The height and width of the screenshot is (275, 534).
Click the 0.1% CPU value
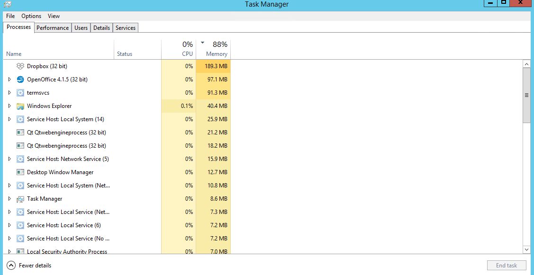coord(187,106)
